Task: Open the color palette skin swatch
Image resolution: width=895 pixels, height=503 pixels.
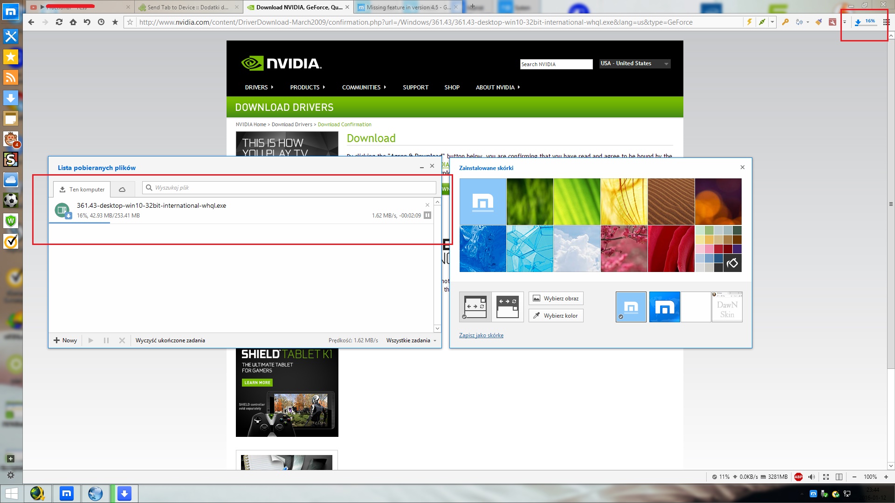Action: coord(718,249)
